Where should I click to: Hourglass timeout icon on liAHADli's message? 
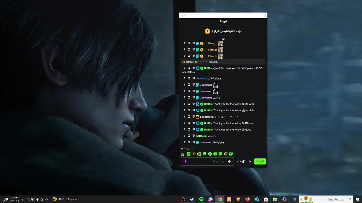pyautogui.click(x=189, y=136)
